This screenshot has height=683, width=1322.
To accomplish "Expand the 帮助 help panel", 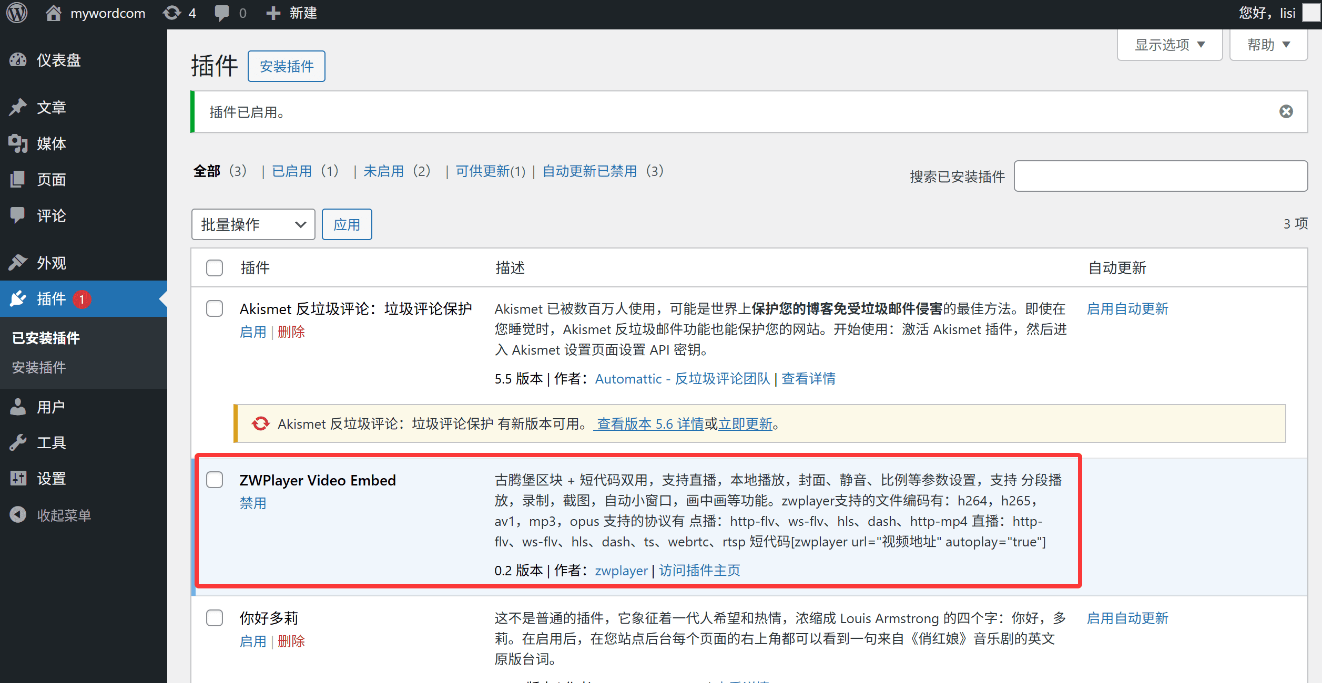I will [1268, 45].
